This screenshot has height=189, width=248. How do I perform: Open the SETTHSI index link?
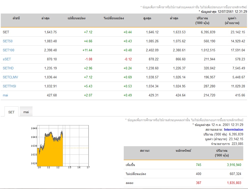[x=9, y=86]
